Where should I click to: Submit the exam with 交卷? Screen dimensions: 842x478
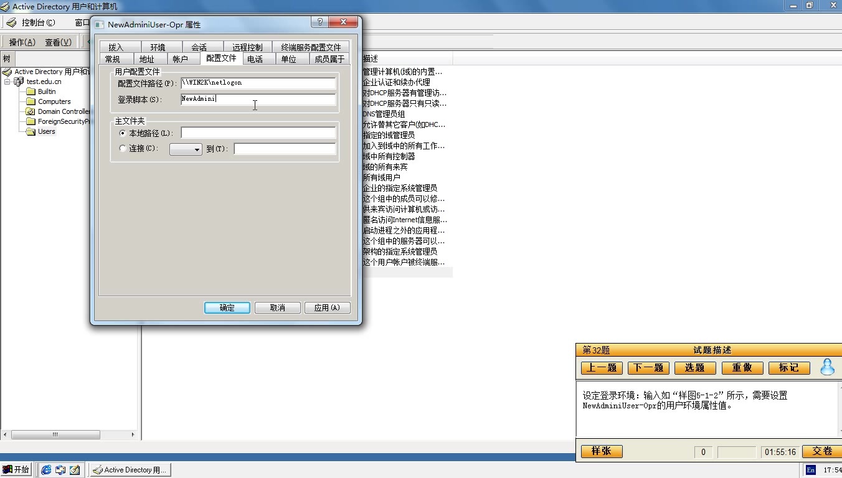(x=823, y=451)
